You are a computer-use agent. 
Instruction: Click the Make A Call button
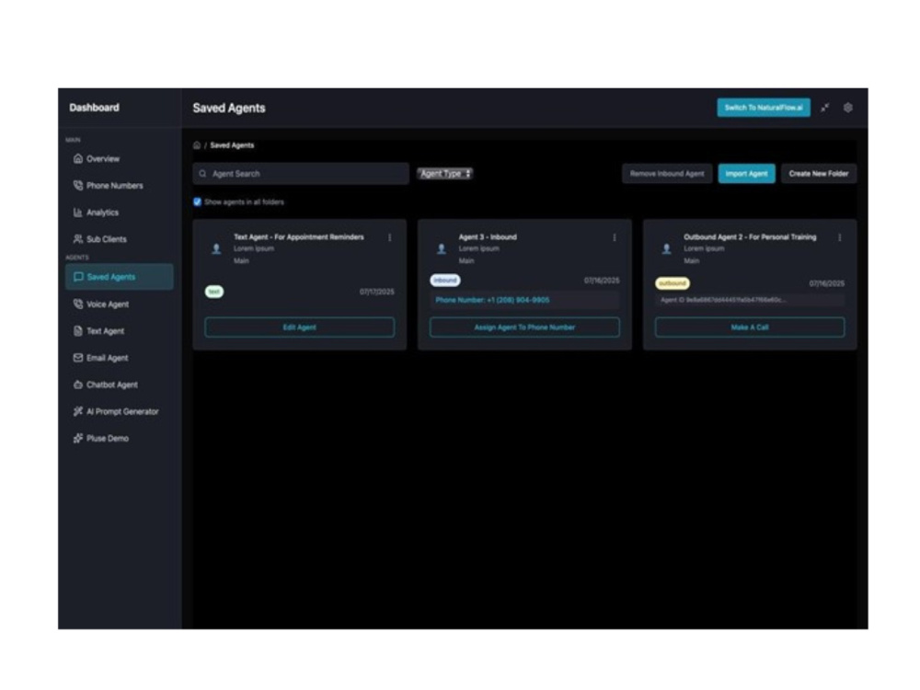tap(750, 328)
